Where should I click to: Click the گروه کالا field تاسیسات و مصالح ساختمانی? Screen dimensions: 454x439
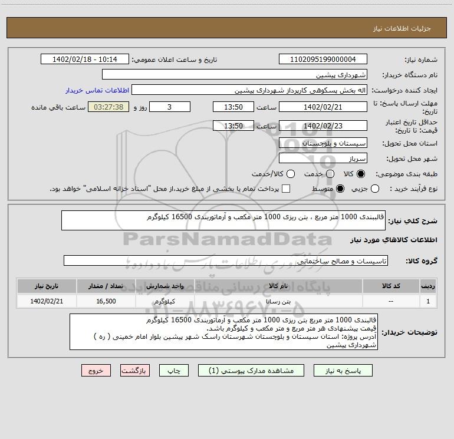coord(226,260)
